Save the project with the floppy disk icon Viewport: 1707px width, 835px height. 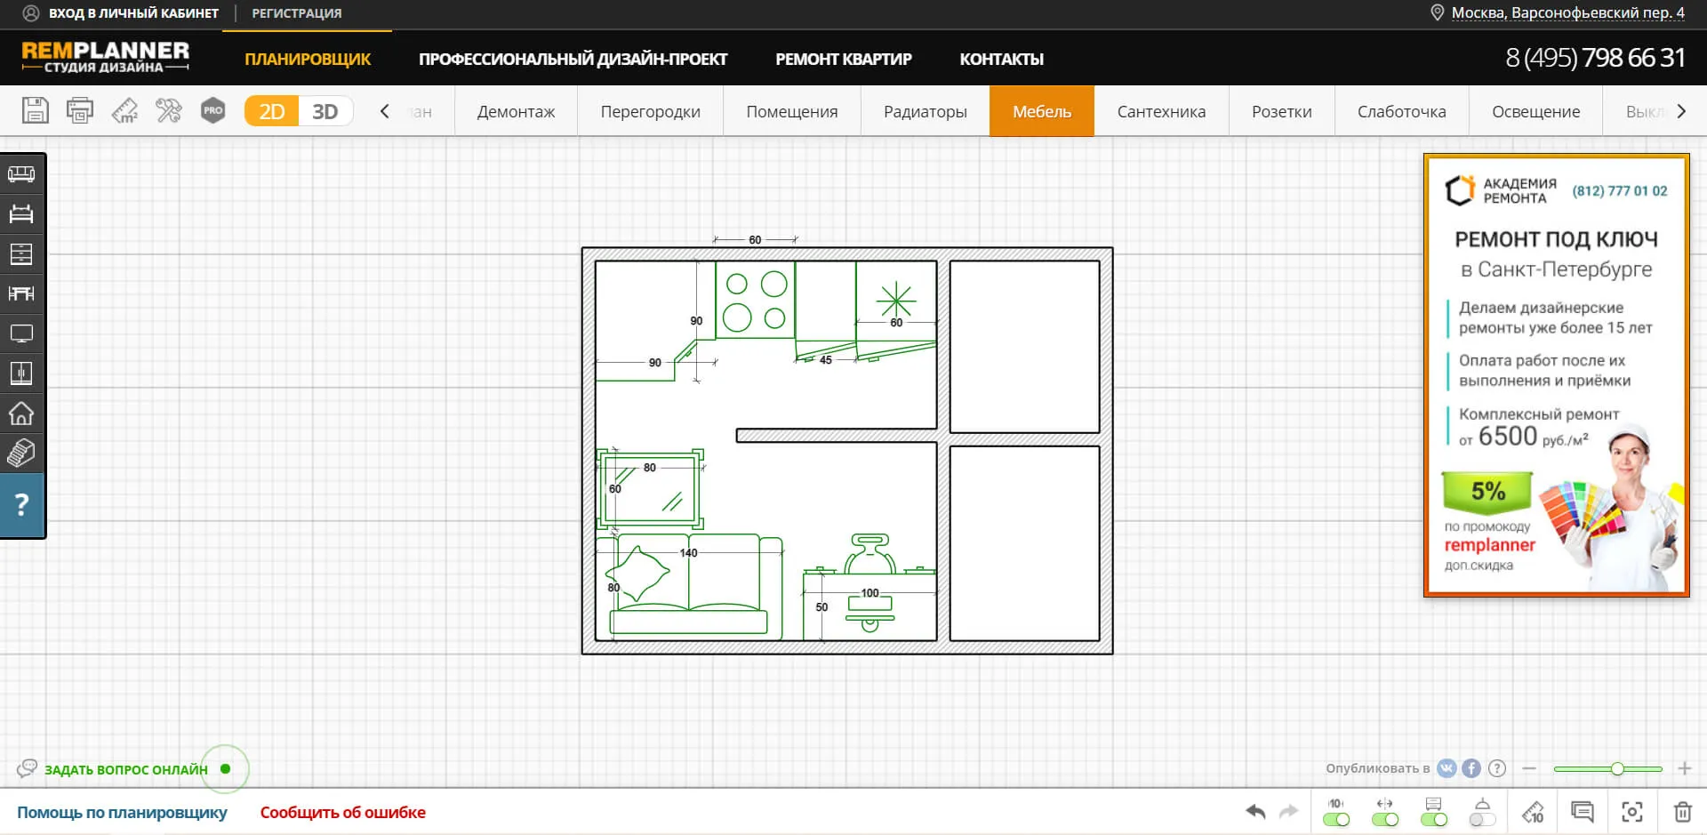click(35, 111)
